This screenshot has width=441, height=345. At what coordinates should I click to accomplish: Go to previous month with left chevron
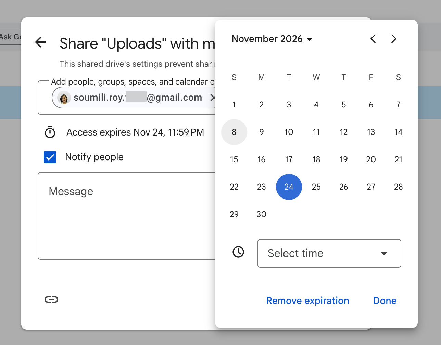(x=373, y=39)
